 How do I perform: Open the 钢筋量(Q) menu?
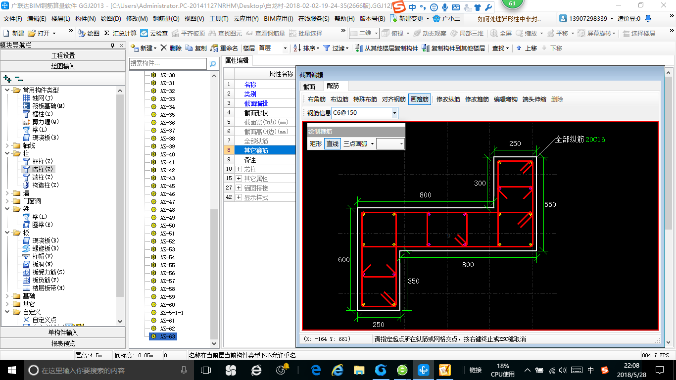pyautogui.click(x=166, y=18)
